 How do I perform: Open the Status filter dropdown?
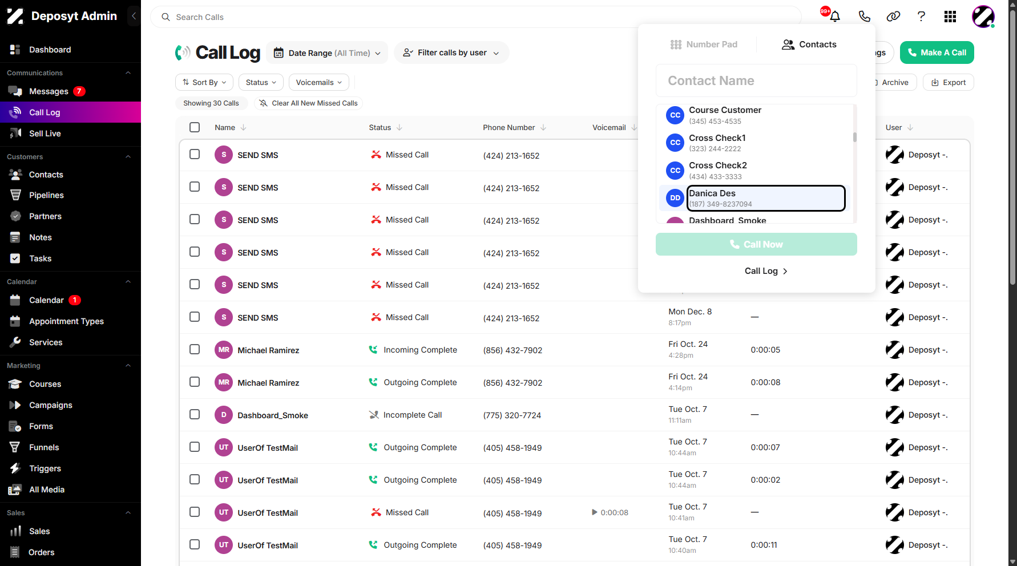tap(261, 82)
